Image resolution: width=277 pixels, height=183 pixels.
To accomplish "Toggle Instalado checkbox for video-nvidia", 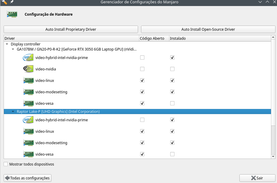I will pos(172,69).
